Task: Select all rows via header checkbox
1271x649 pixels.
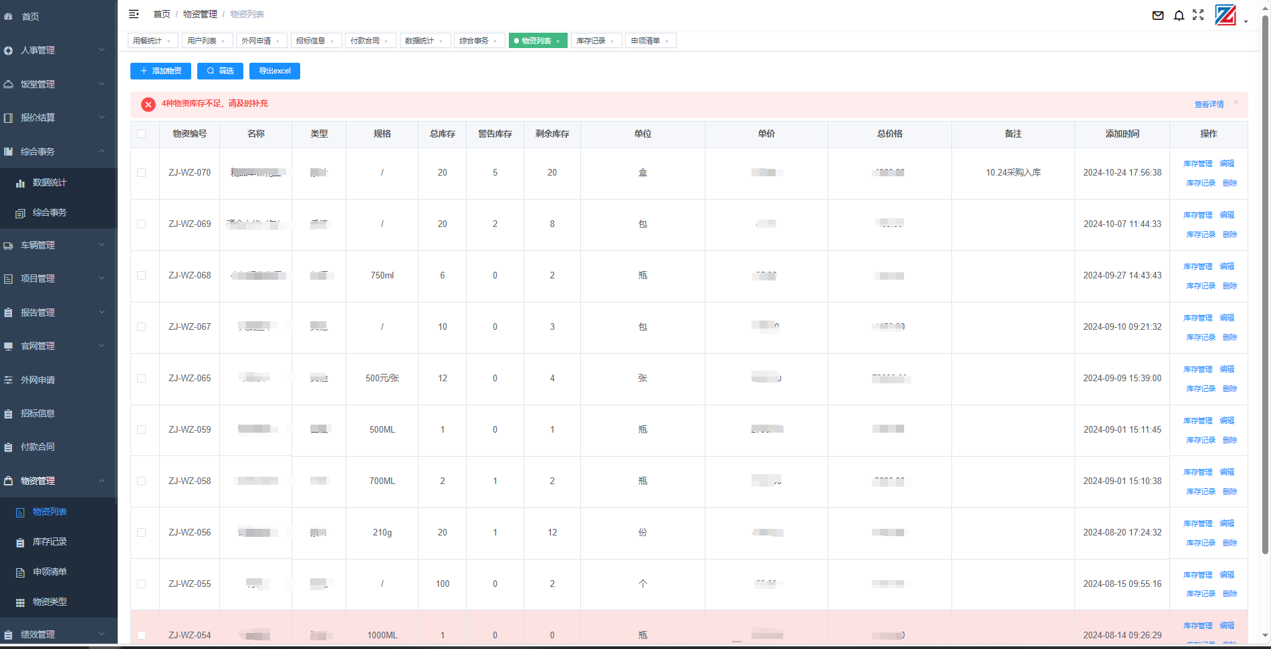Action: pyautogui.click(x=142, y=134)
